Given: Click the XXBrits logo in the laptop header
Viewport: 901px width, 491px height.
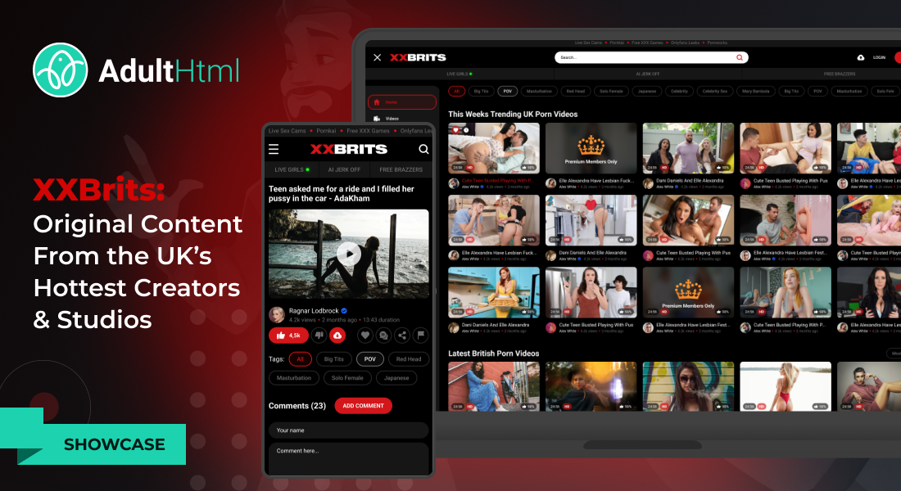Looking at the screenshot, I should tap(418, 57).
